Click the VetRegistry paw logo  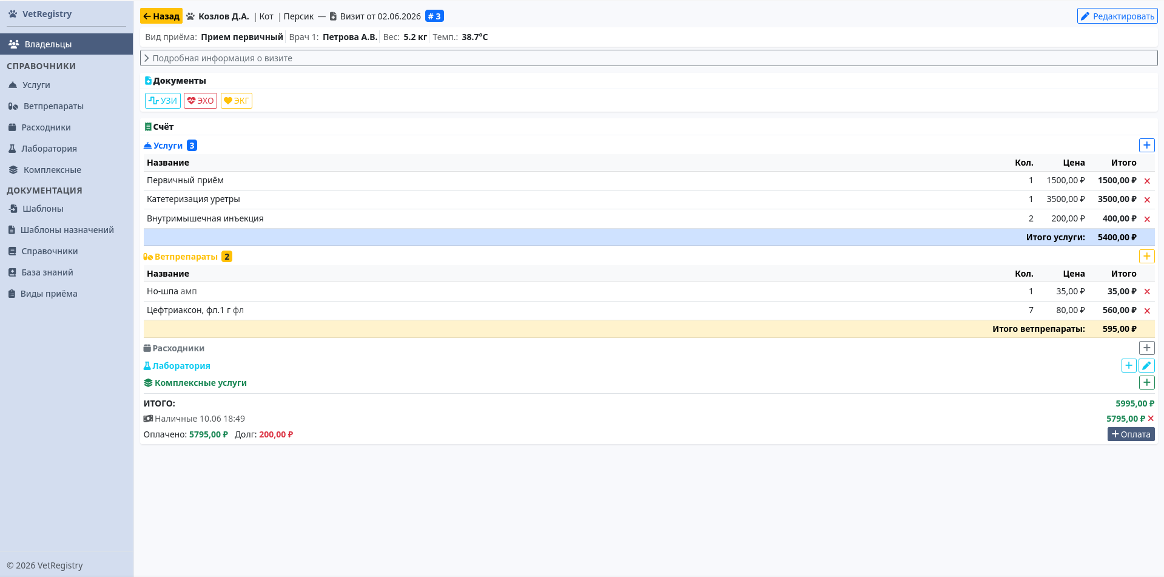coord(13,13)
